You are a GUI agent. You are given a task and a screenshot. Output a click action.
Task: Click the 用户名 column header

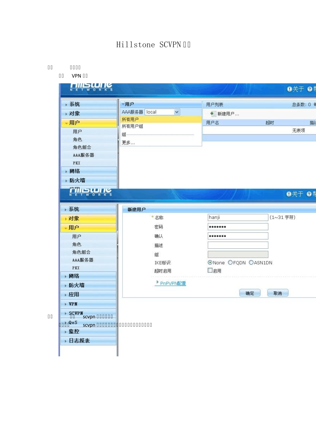[x=213, y=123]
